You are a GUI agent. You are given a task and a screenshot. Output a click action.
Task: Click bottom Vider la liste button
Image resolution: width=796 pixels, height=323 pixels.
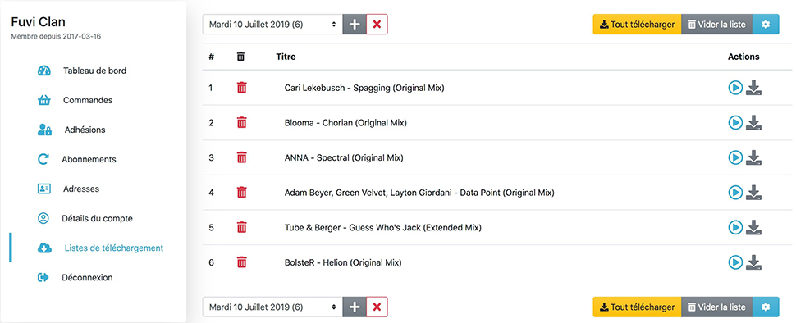click(716, 307)
